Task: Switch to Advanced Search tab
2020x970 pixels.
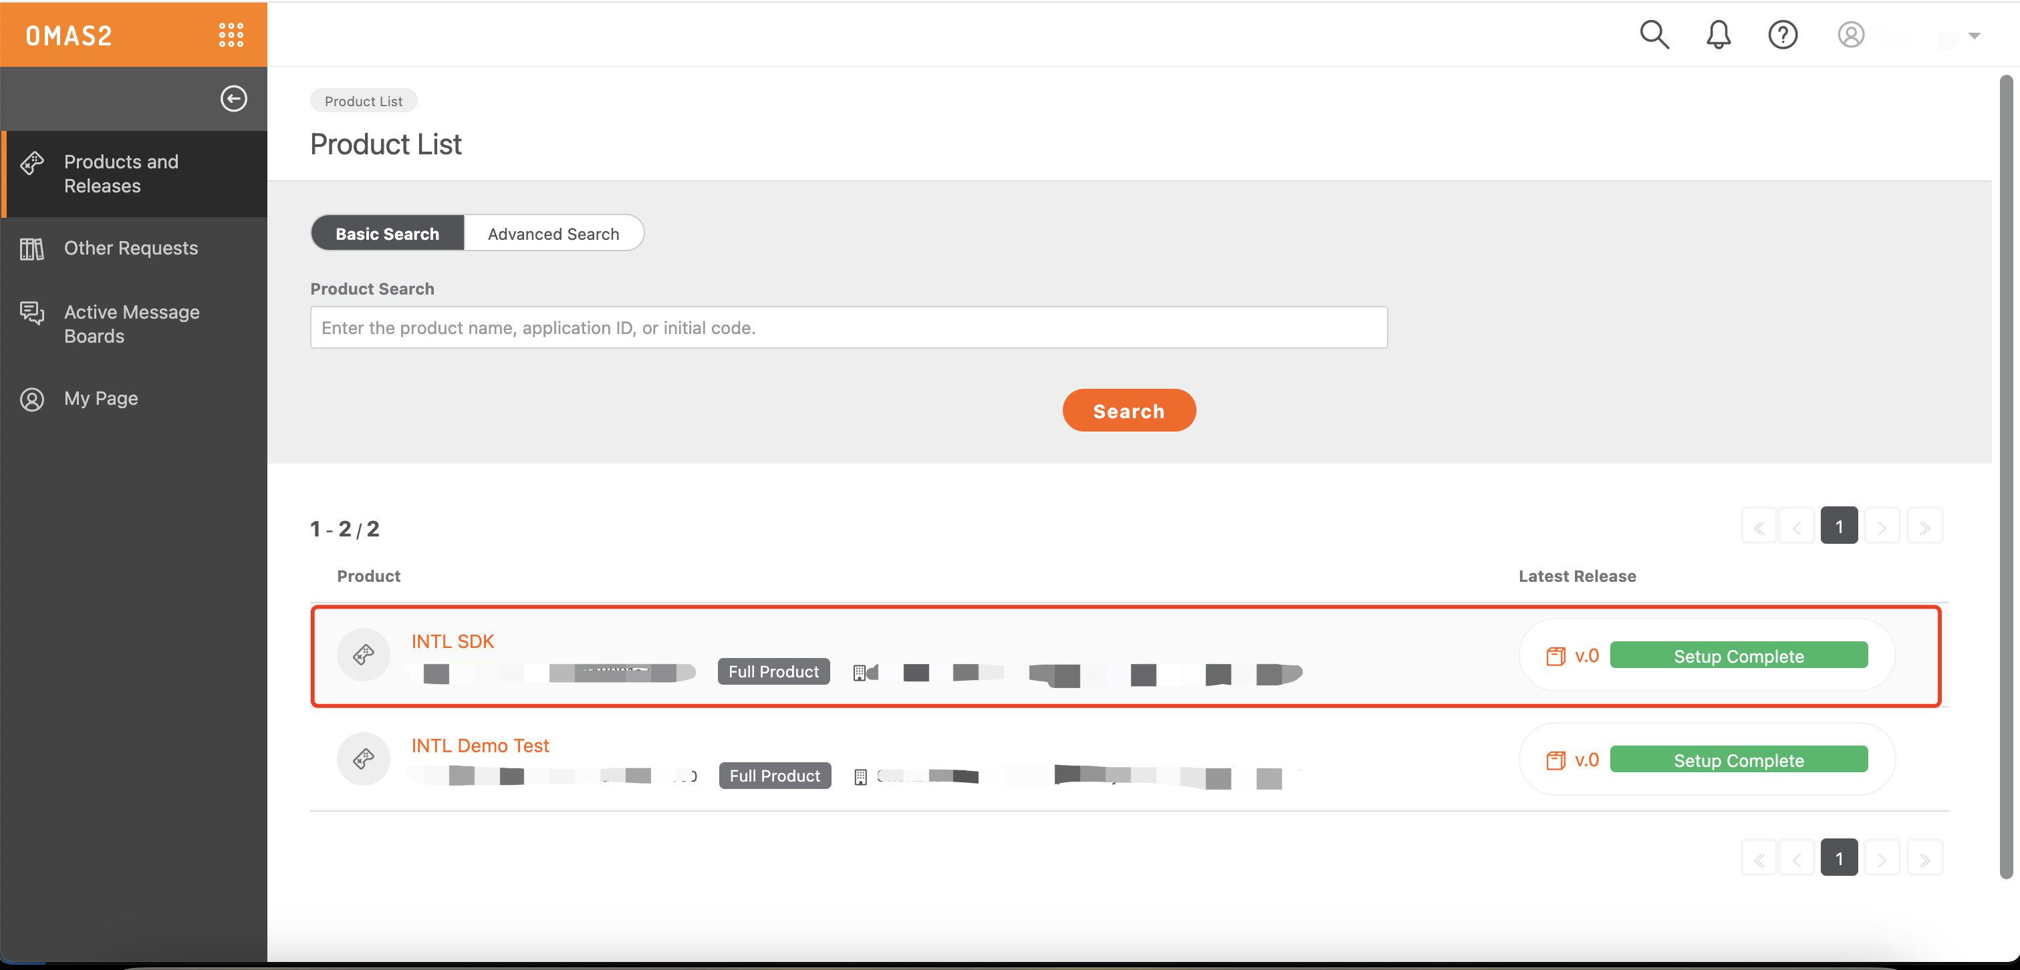Action: click(x=554, y=232)
